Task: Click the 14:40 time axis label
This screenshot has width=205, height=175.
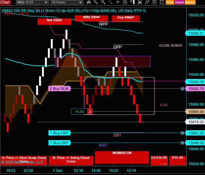Action: click(96, 170)
